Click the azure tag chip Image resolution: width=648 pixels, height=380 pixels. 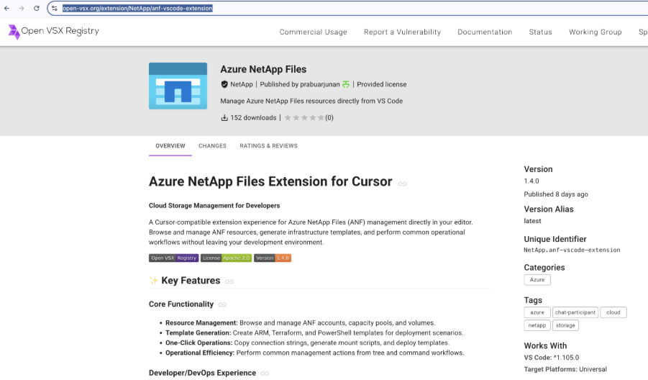pyautogui.click(x=537, y=312)
